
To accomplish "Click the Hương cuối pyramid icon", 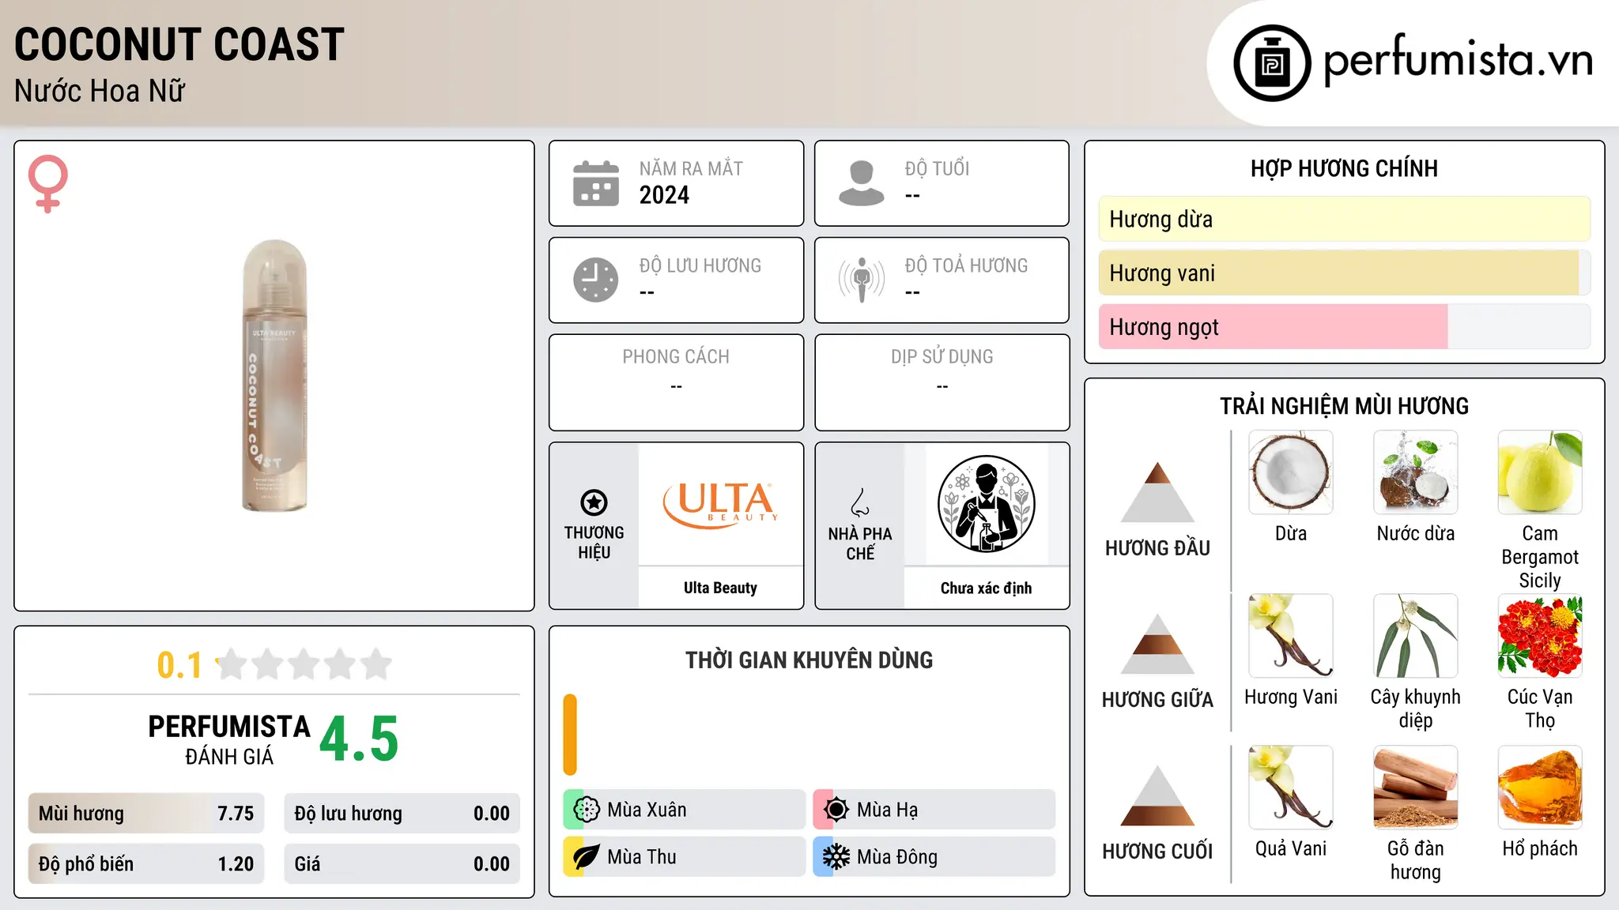I will click(1157, 795).
